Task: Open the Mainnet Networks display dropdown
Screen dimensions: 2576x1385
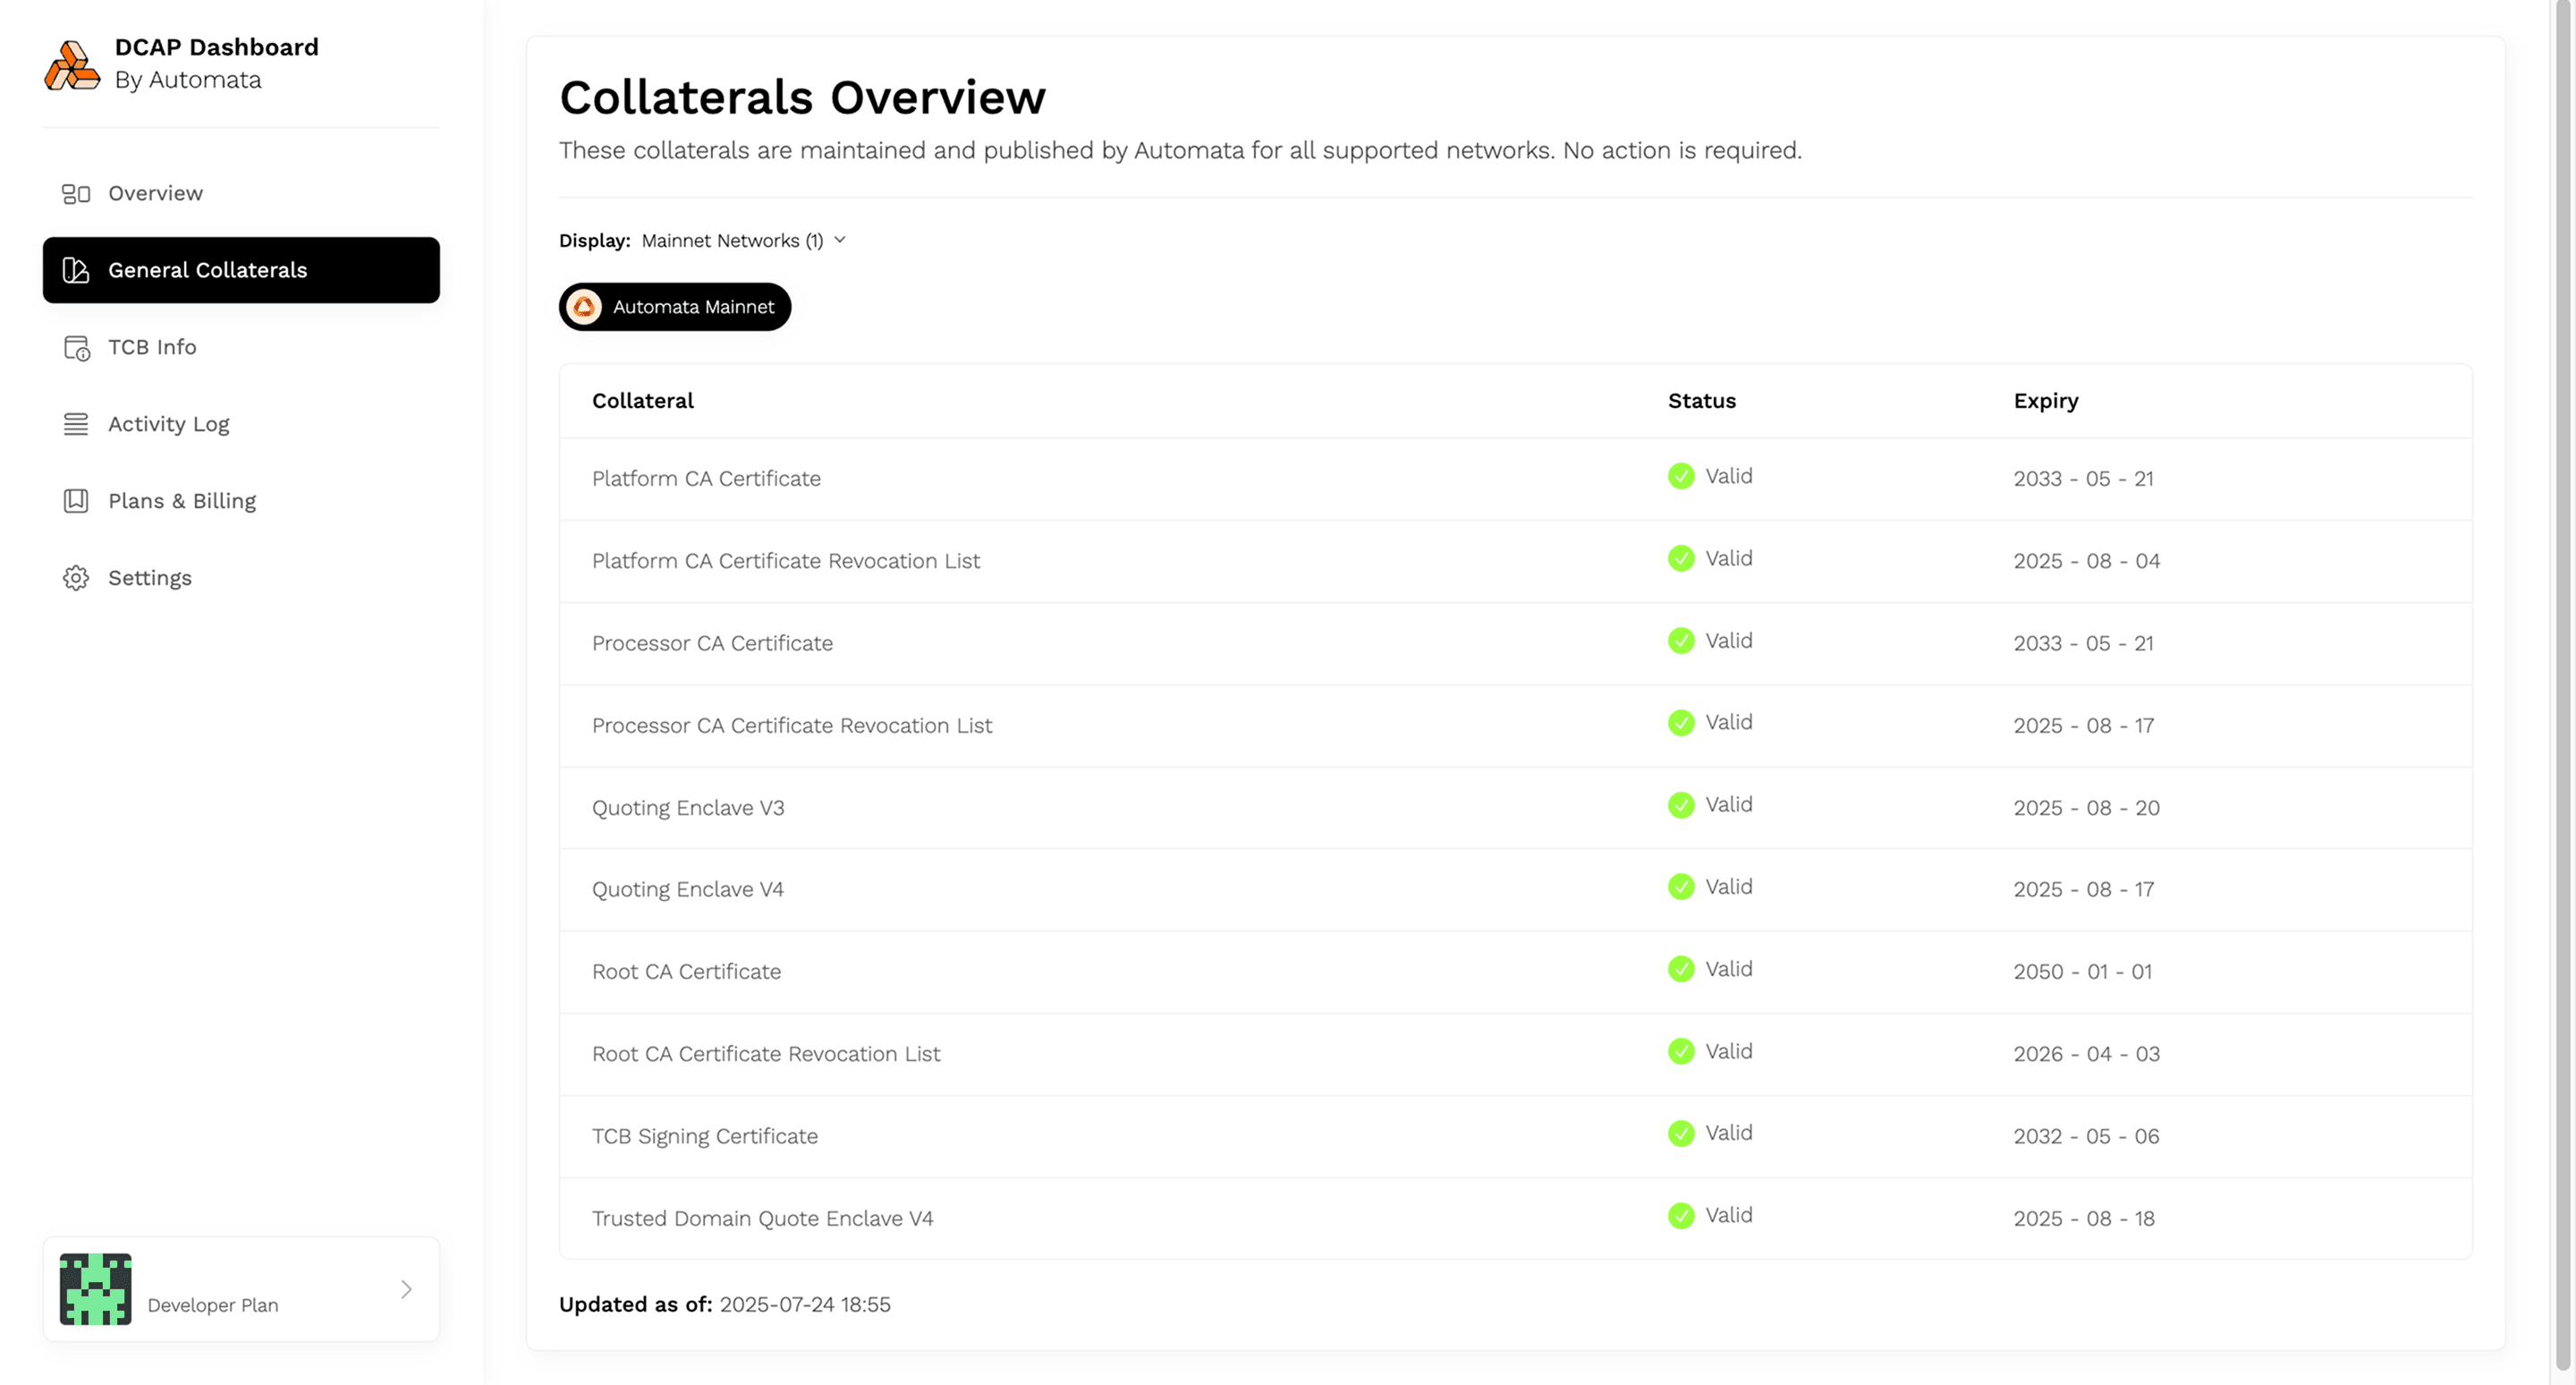Action: (742, 240)
